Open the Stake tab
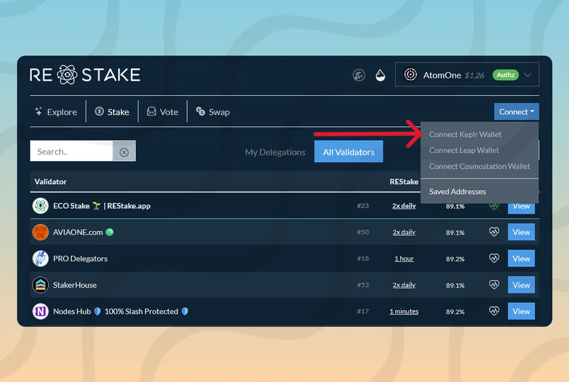Image resolution: width=569 pixels, height=382 pixels. (x=112, y=112)
